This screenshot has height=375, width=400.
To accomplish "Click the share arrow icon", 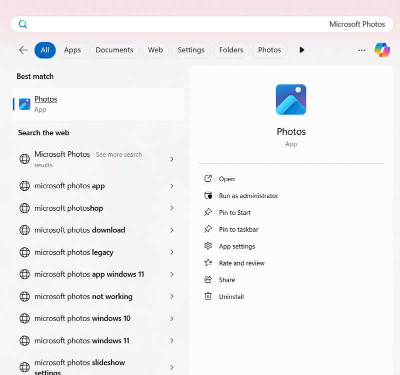I will pos(208,280).
